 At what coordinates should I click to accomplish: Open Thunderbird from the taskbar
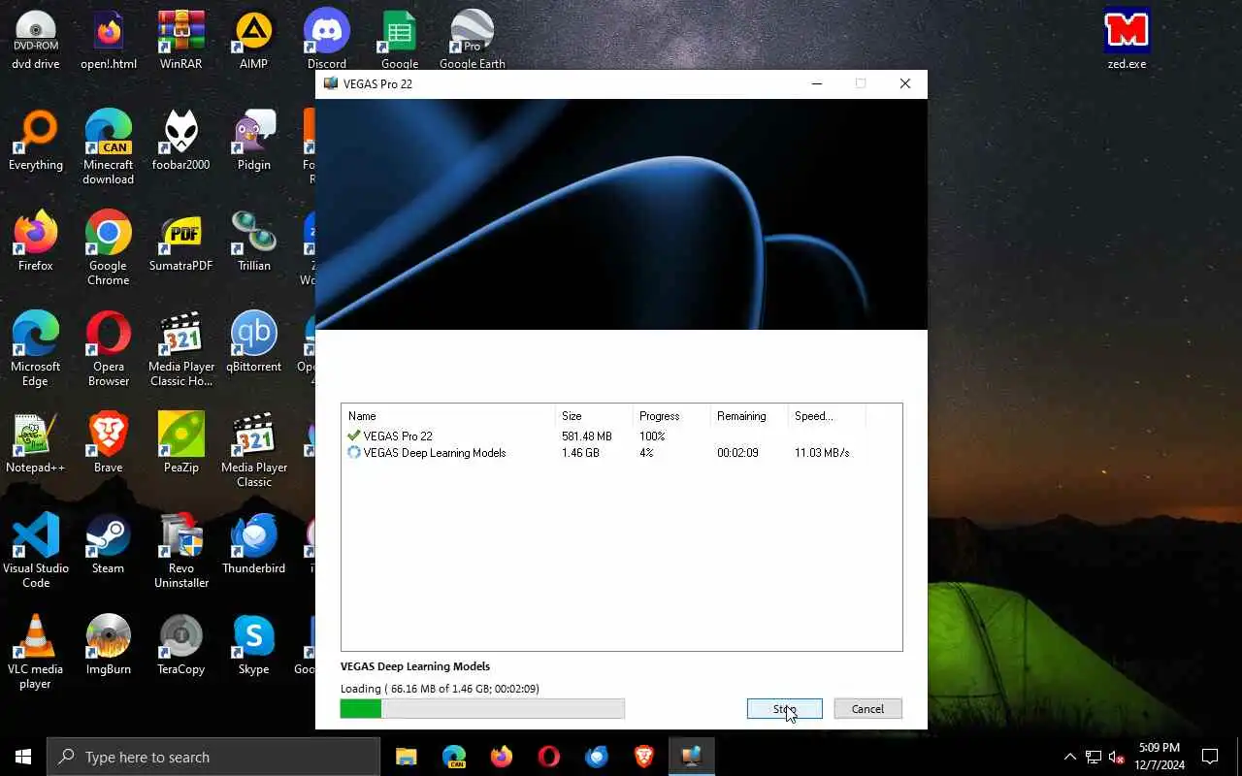[597, 757]
